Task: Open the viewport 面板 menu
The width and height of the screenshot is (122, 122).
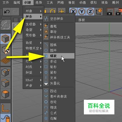Action: click(x=82, y=20)
